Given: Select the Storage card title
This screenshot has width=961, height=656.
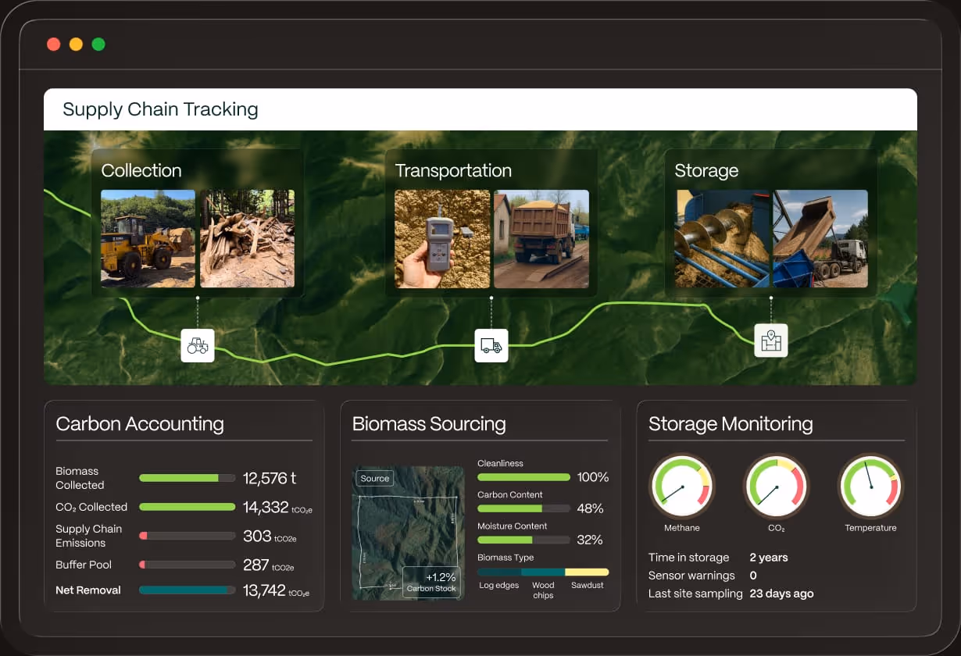Looking at the screenshot, I should pyautogui.click(x=706, y=170).
